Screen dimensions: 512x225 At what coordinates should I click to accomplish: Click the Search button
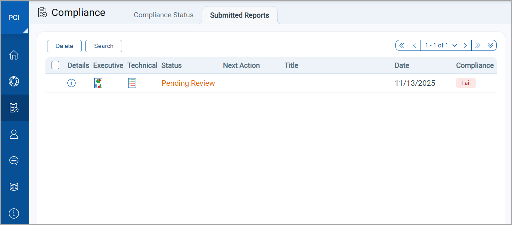point(103,46)
